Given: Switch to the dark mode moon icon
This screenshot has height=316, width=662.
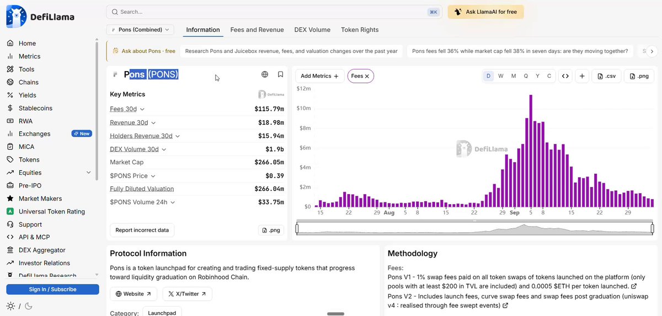Looking at the screenshot, I should (x=29, y=306).
